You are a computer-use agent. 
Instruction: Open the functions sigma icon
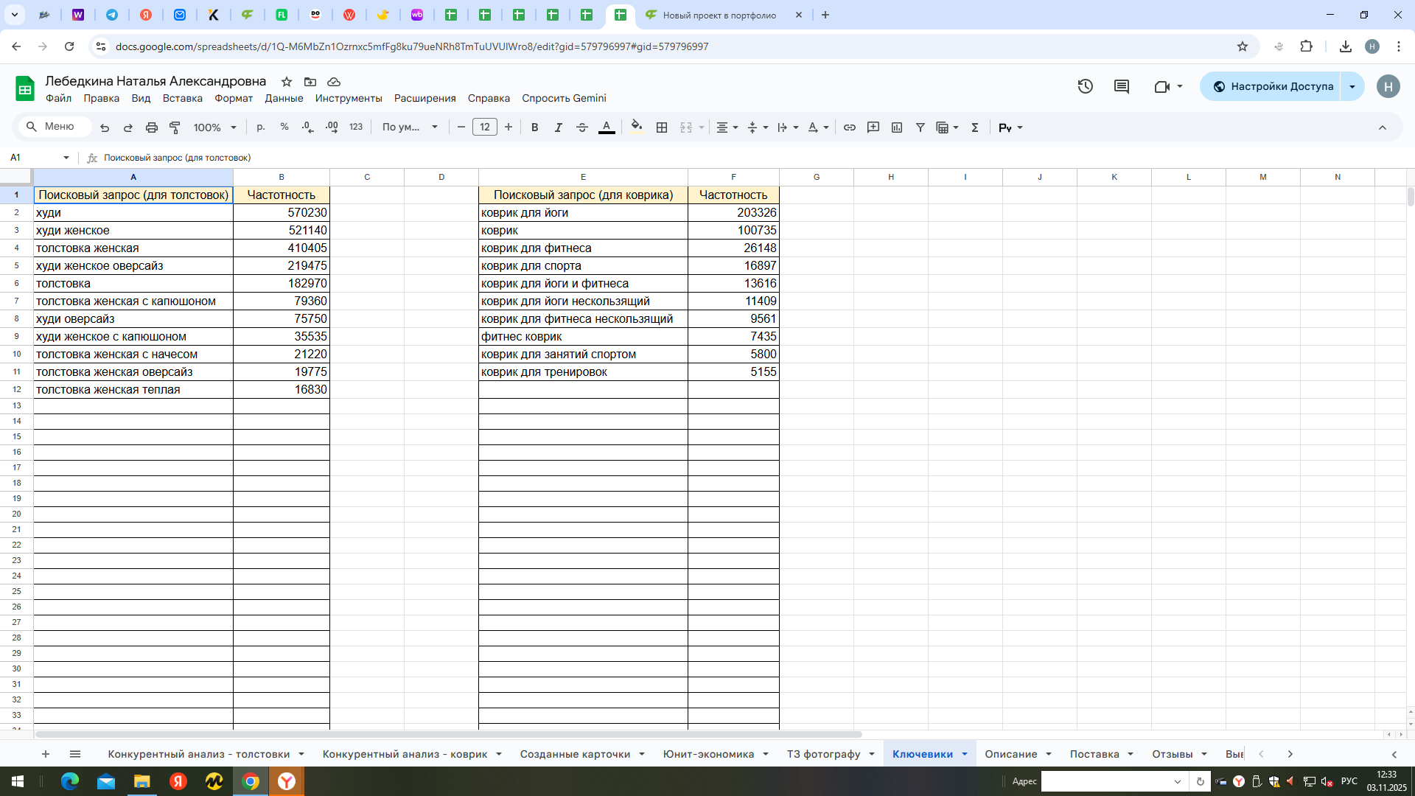(x=975, y=128)
